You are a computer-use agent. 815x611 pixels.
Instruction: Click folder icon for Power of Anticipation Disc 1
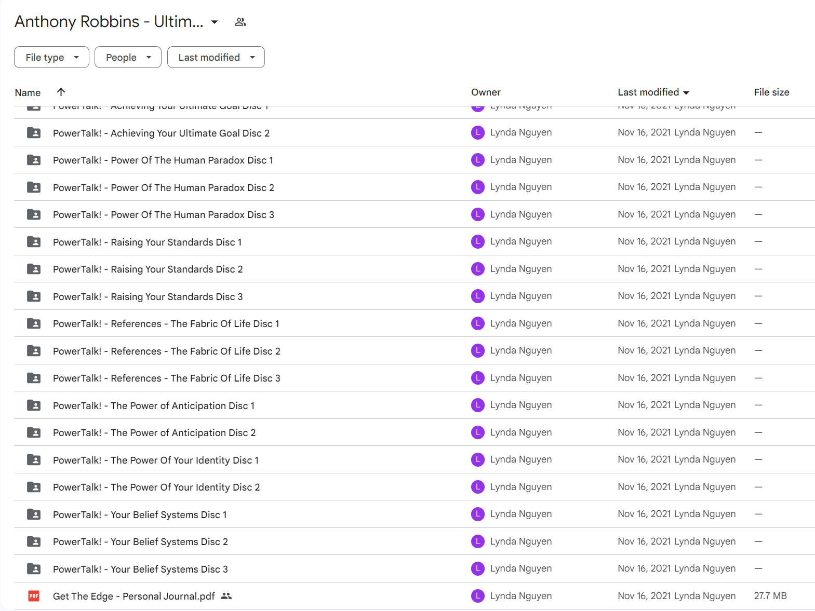click(34, 405)
